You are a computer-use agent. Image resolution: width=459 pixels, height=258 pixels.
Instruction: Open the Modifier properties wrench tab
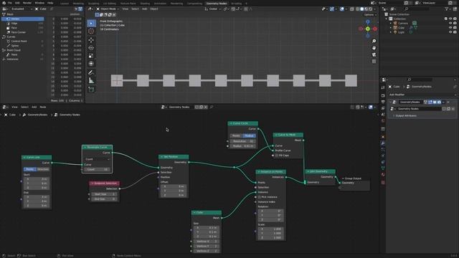coord(383,143)
